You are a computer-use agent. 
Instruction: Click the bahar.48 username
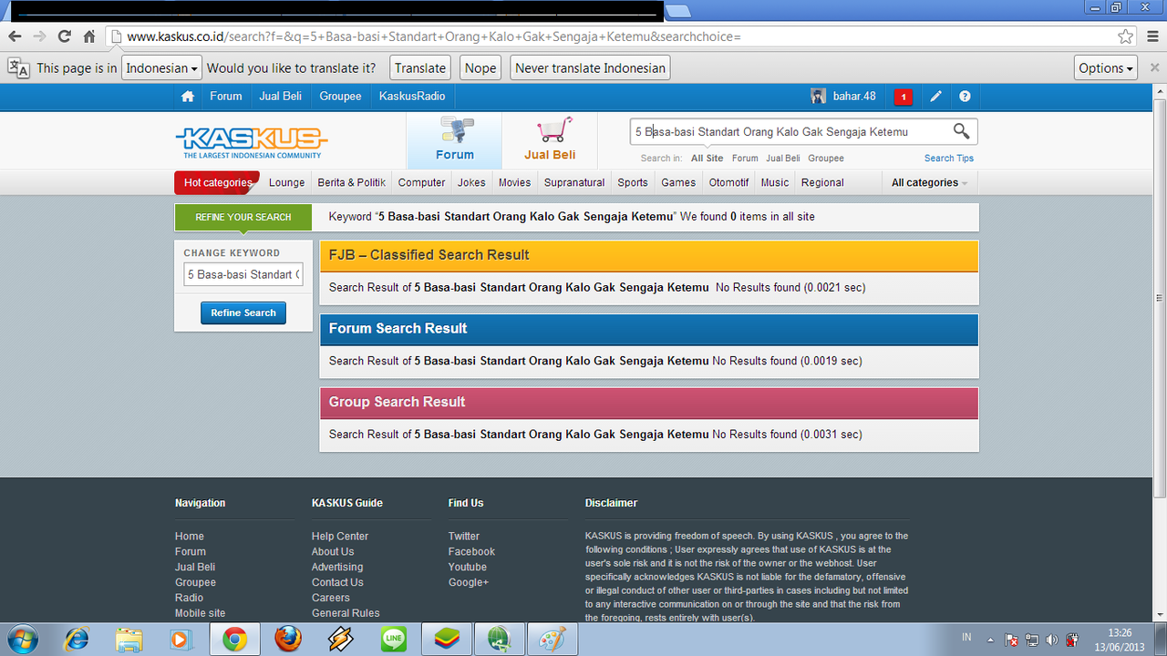[x=853, y=97]
